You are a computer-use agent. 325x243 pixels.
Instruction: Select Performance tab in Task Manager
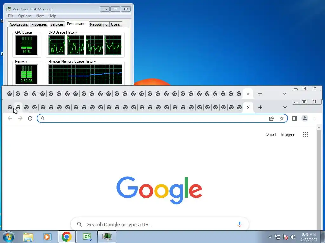77,24
